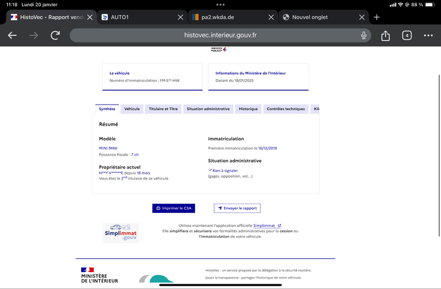Click the histovec.interieur.gouv.fr address bar
Screen dimensions: 441x289
220,35
